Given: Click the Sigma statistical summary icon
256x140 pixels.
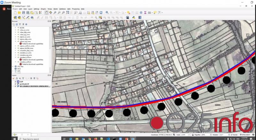Looking at the screenshot, I should [145, 12].
